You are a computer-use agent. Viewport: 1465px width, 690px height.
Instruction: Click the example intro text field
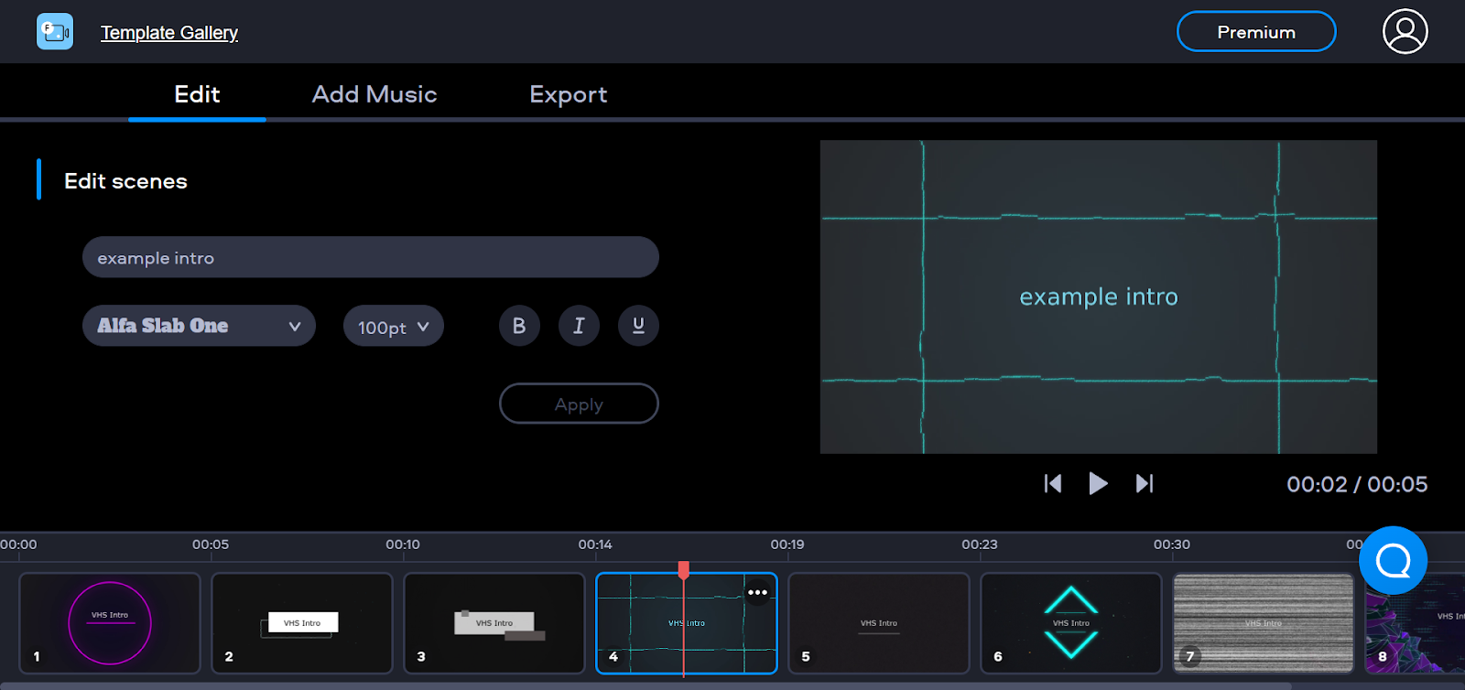[370, 258]
